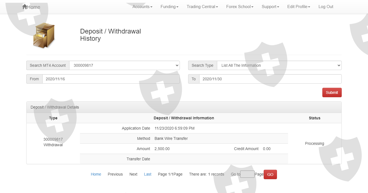Click the Home pagination link
The height and width of the screenshot is (193, 368).
coord(96,174)
